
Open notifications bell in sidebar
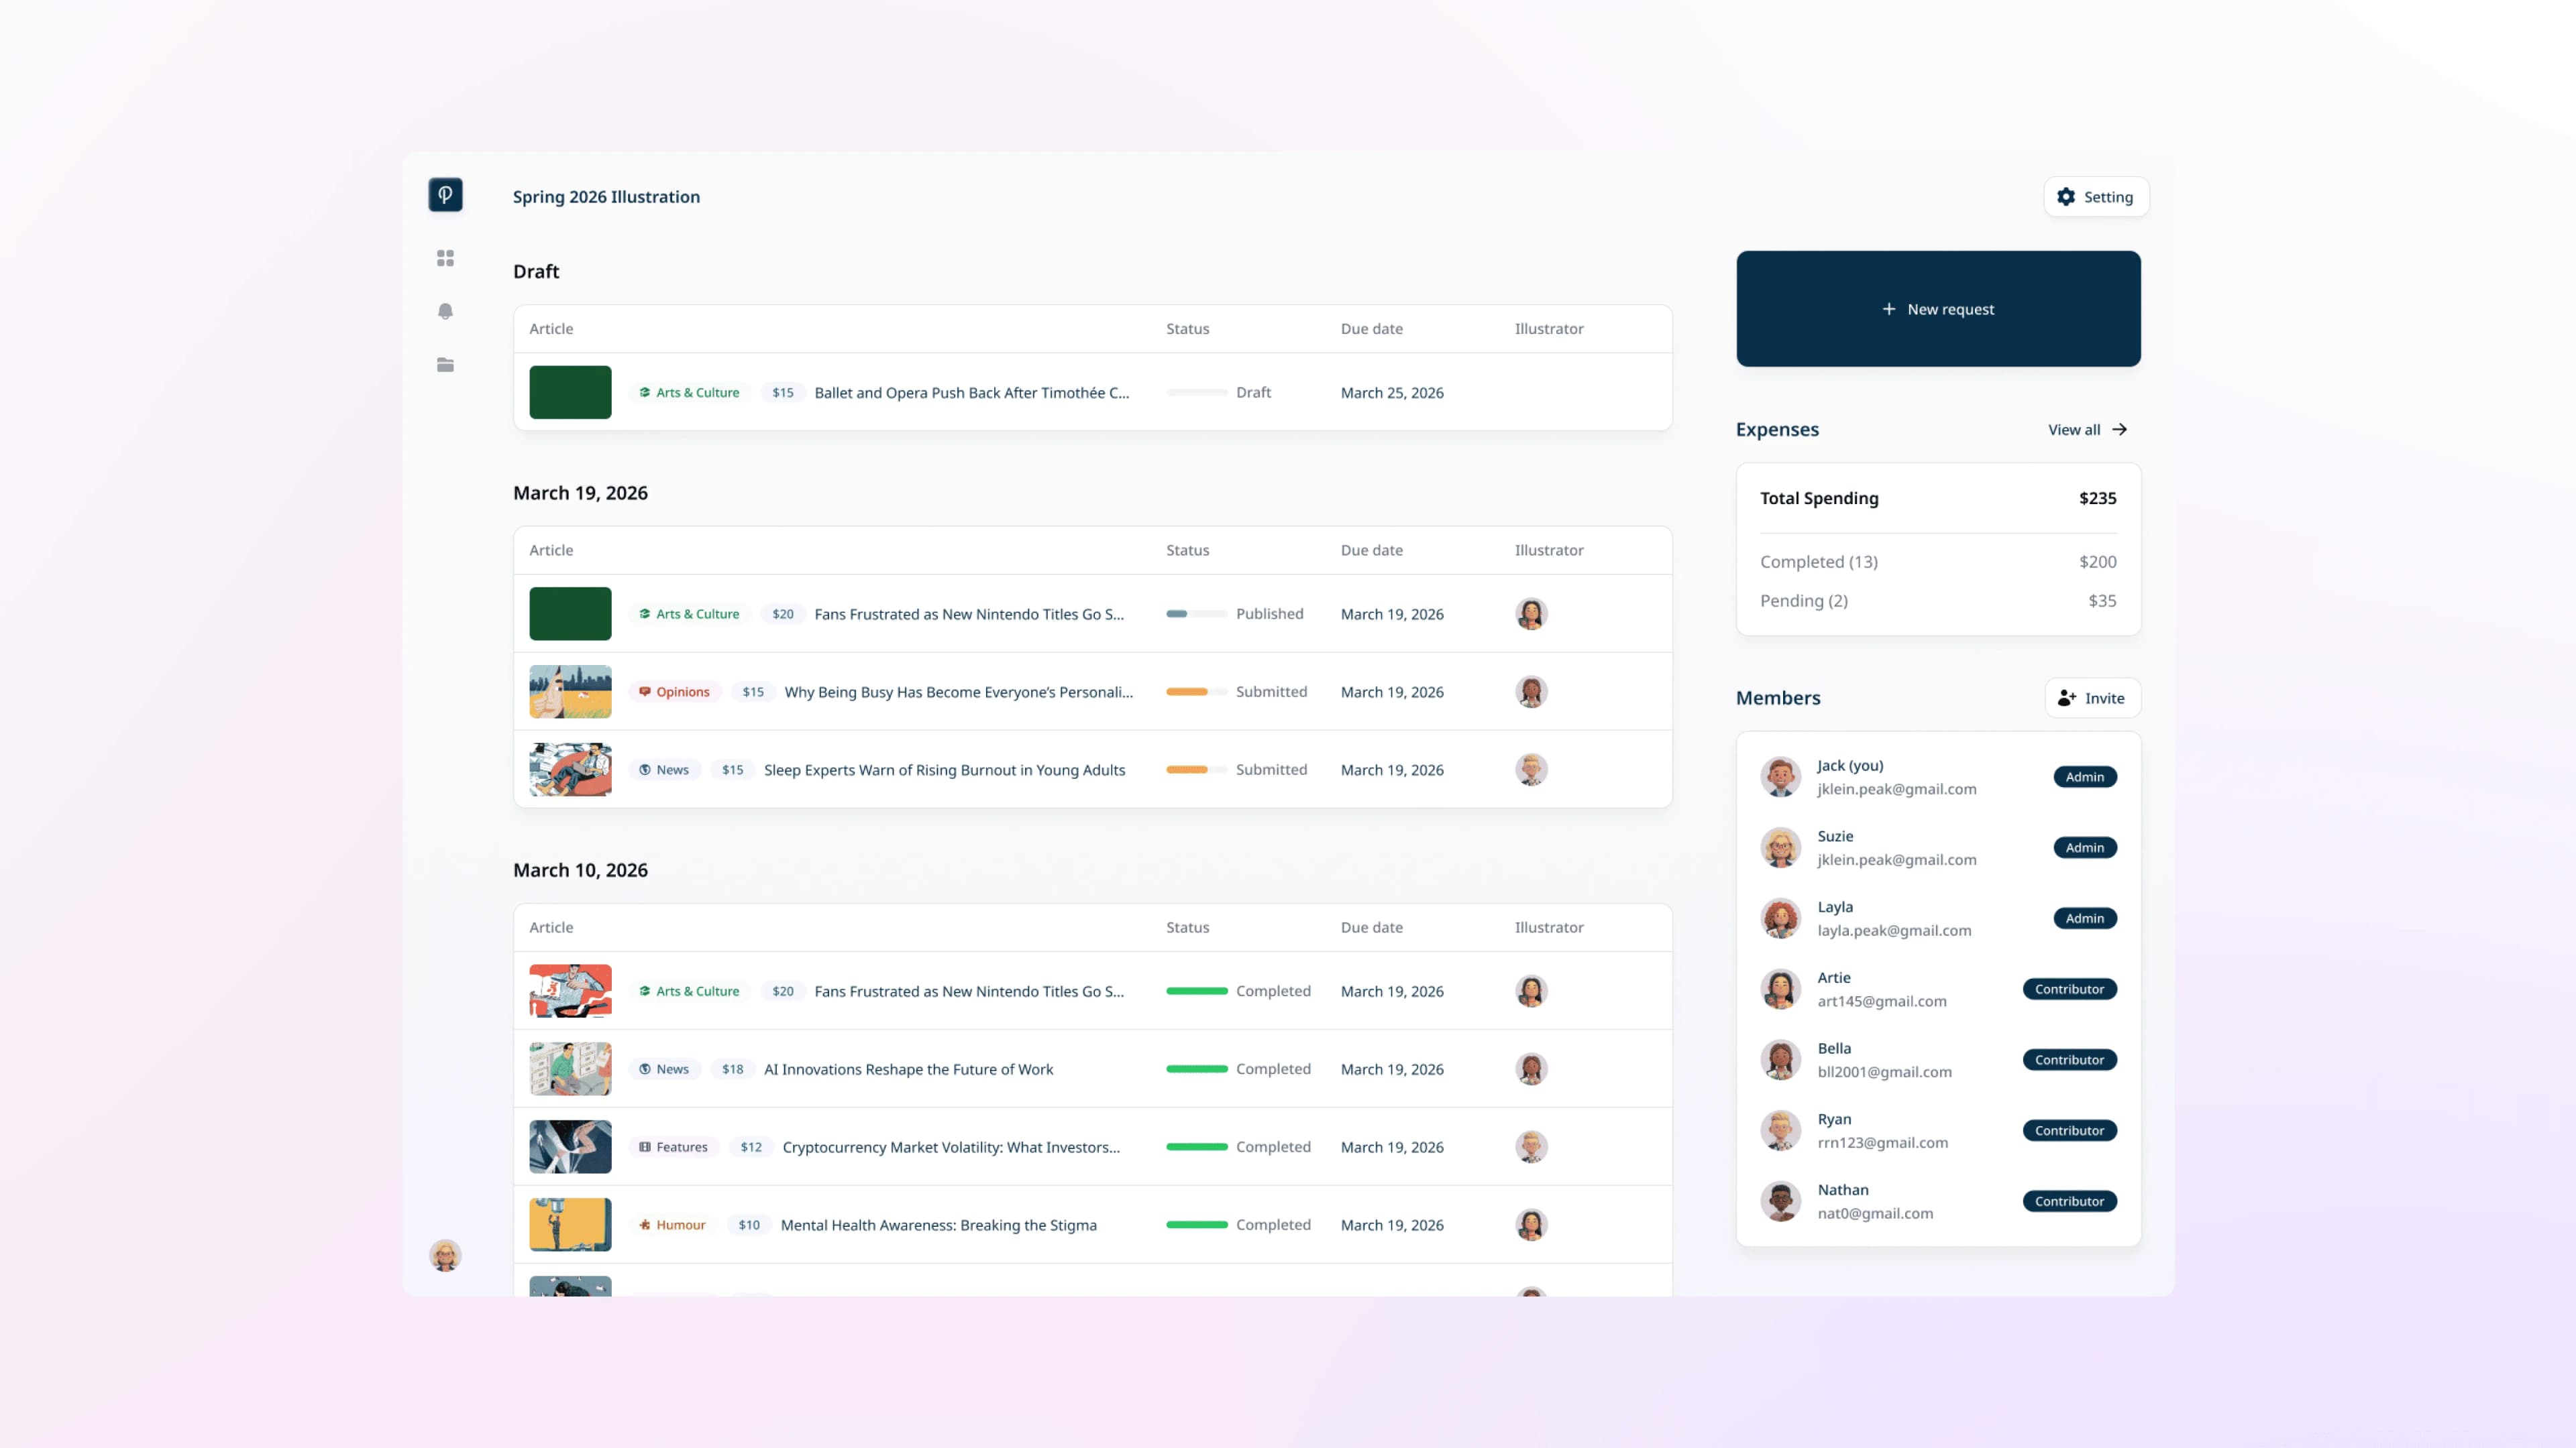click(445, 311)
